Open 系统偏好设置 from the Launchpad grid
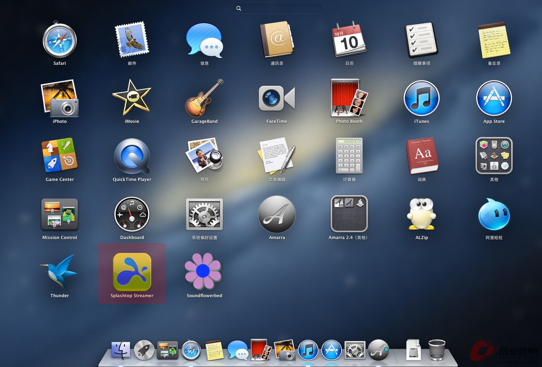Viewport: 542px width, 367px height. pyautogui.click(x=204, y=214)
